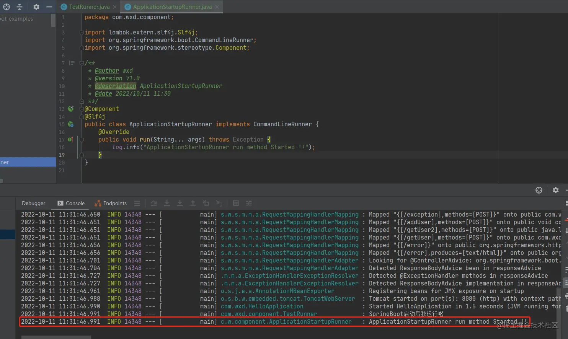568x339 pixels.
Task: Fold the run method body
Action: click(x=82, y=140)
